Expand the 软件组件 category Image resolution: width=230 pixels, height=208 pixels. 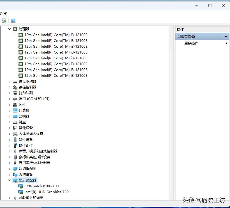9,145
